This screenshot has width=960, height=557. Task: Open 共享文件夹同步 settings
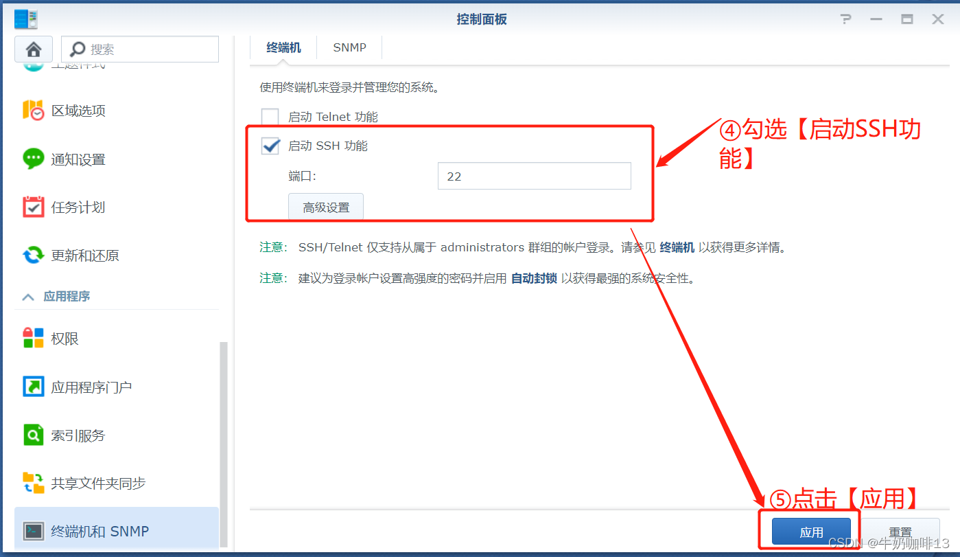tap(117, 484)
